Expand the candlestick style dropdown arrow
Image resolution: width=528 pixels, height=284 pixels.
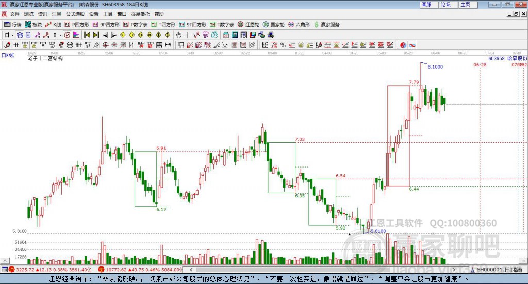[x=60, y=35]
